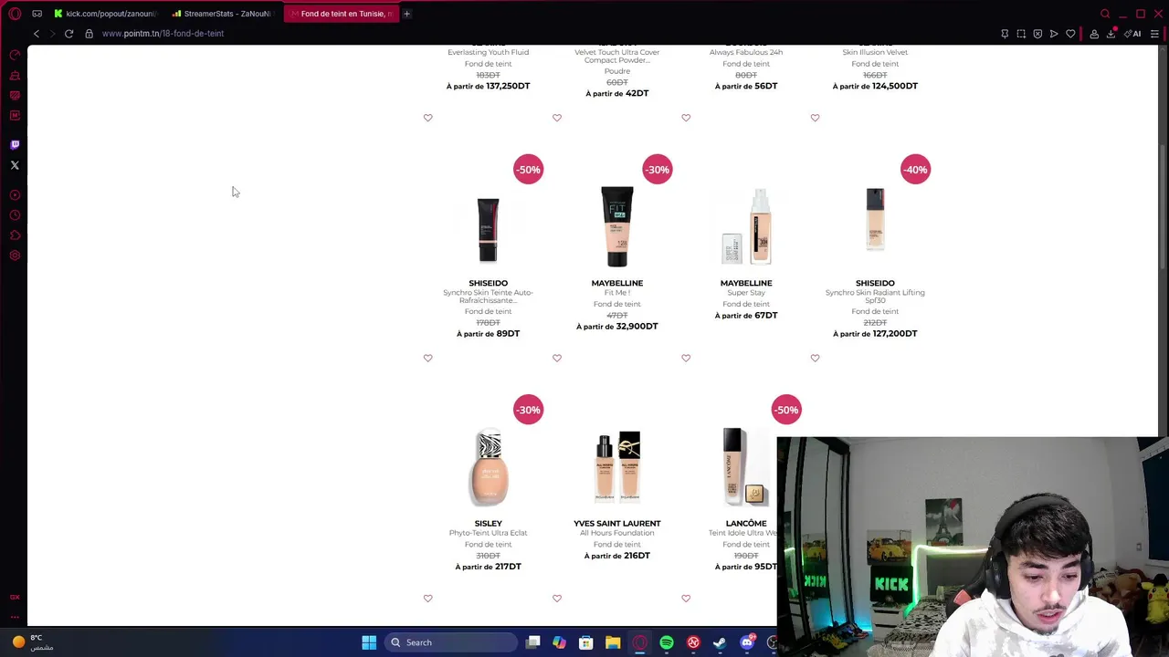Screen dimensions: 1169x657
Task: Click the Phyto-Teint Ultra Eclat link
Action: coord(488,533)
